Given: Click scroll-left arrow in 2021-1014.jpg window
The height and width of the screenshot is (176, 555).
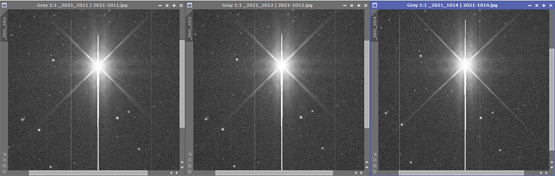Looking at the screenshot, I should click(x=541, y=173).
